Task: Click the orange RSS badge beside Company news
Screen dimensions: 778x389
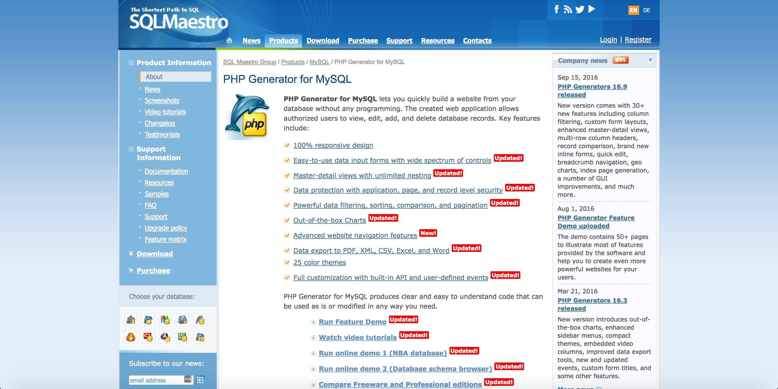Action: pyautogui.click(x=620, y=60)
